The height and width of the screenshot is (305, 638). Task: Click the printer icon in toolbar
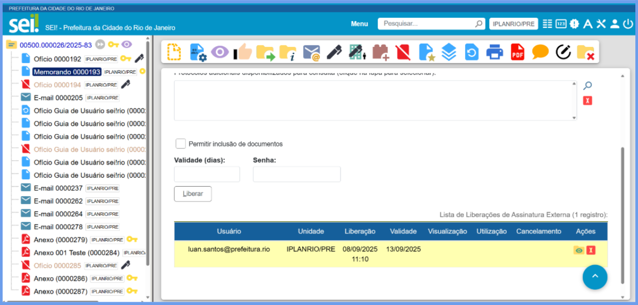[495, 52]
